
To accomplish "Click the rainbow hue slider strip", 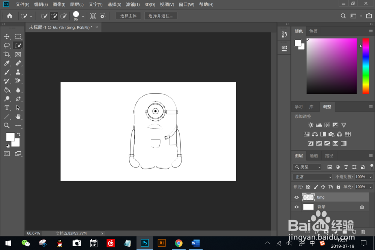I will [366, 66].
